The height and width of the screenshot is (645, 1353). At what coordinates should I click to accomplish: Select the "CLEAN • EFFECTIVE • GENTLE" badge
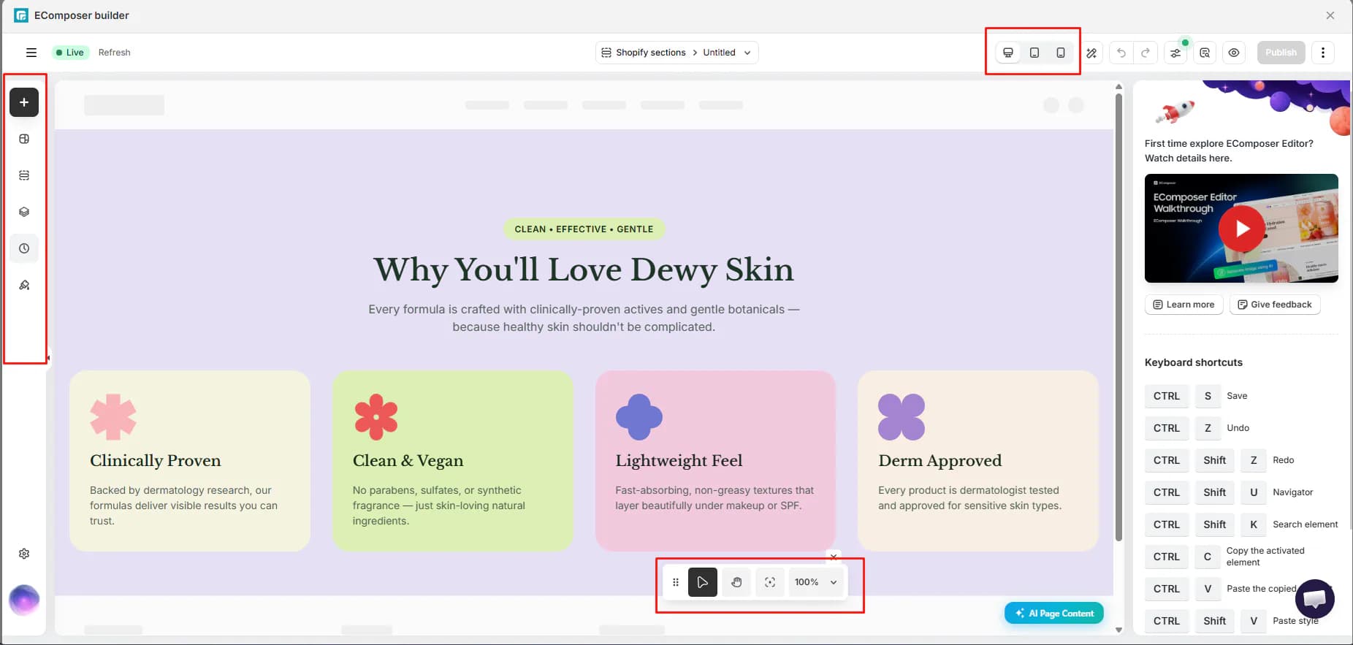point(584,229)
